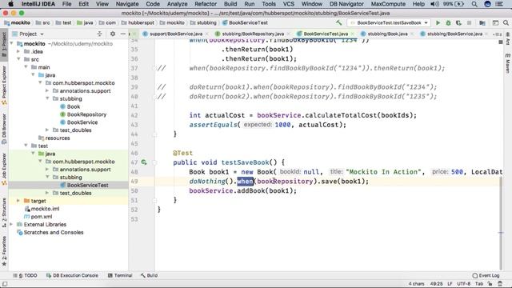Open the TODO tool window

[x=26, y=275]
